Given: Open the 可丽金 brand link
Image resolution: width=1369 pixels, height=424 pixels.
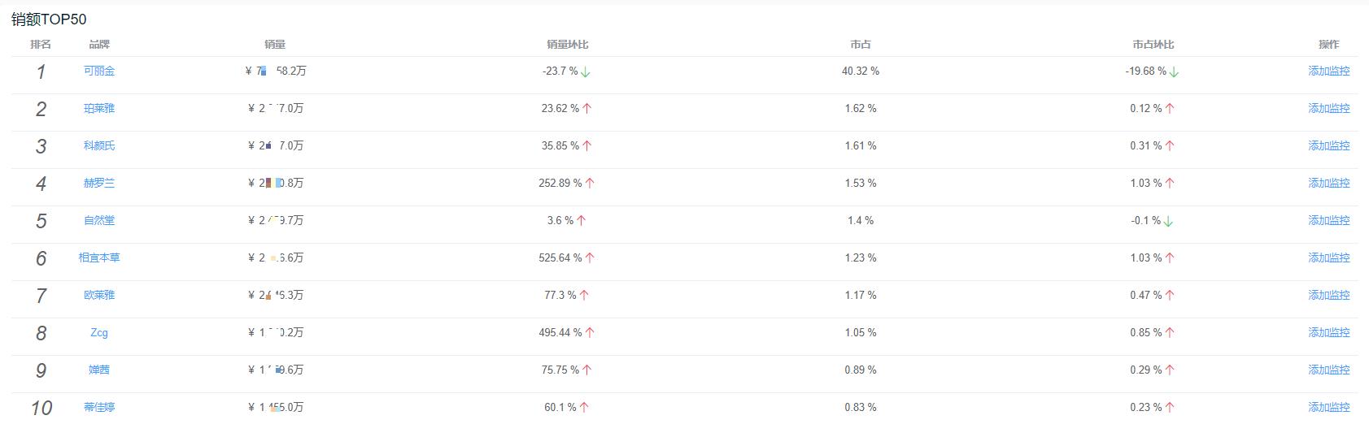Looking at the screenshot, I should tap(99, 71).
